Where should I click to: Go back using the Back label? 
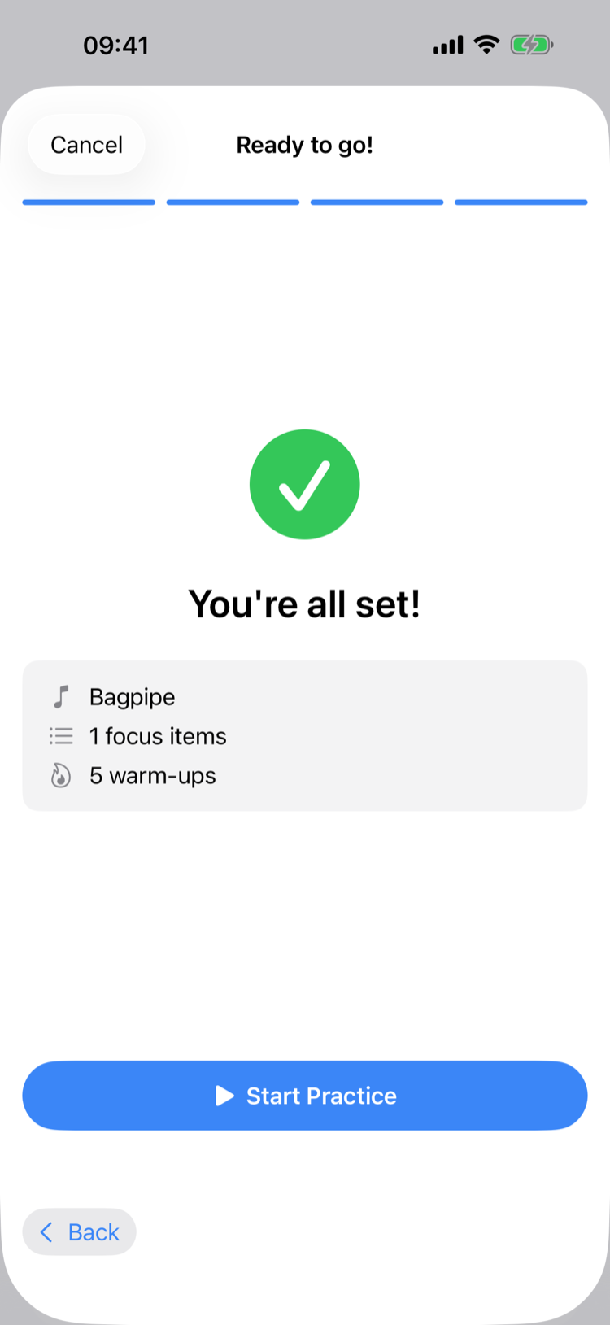pos(94,1232)
